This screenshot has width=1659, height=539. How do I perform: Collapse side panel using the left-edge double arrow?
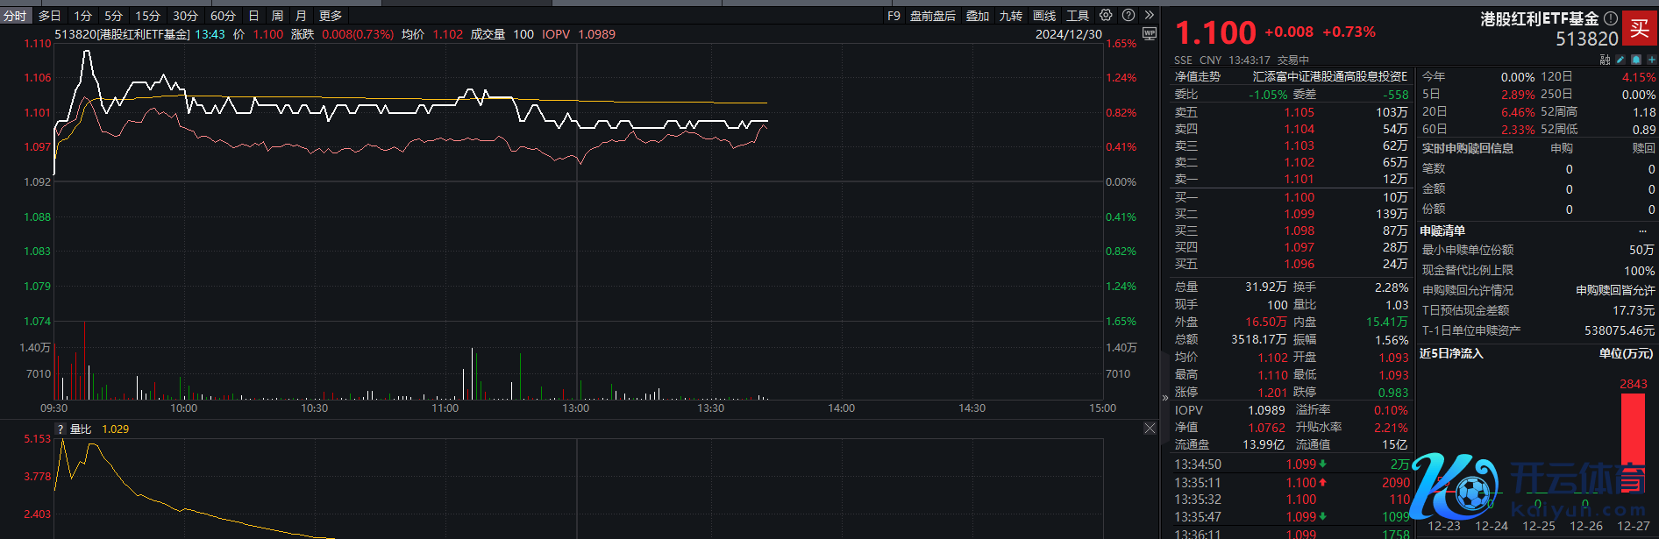pyautogui.click(x=1165, y=397)
